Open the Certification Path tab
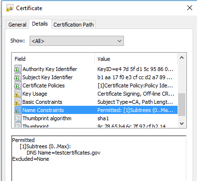 point(74,25)
